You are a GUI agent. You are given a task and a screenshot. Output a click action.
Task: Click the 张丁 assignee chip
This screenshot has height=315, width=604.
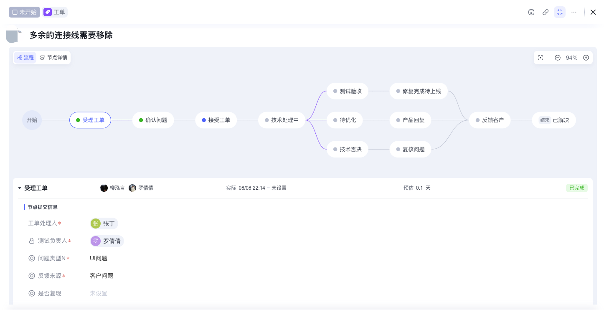coord(104,224)
